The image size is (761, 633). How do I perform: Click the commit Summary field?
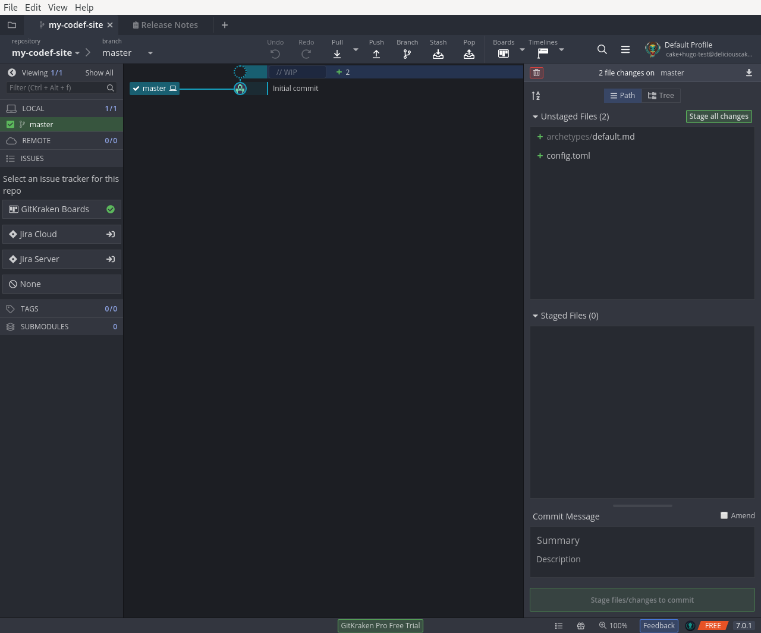point(642,540)
